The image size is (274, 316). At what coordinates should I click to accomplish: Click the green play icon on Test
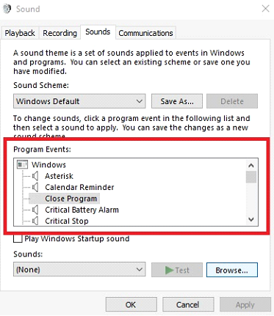169,270
